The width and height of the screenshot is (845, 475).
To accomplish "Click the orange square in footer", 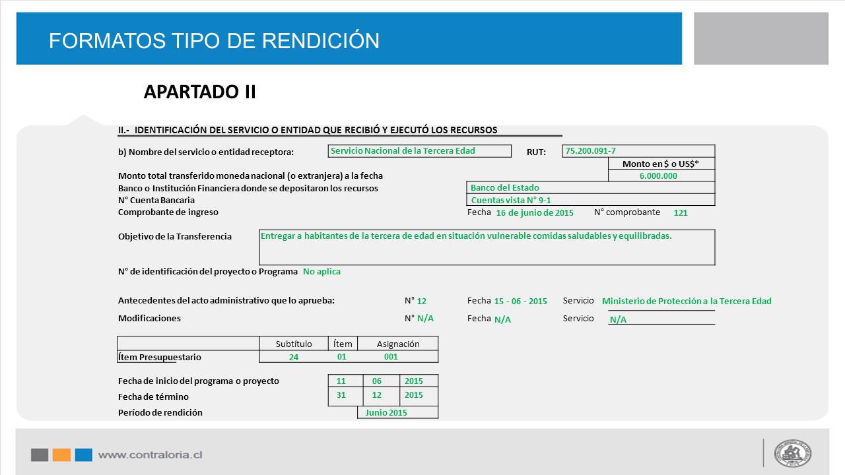I will [61, 455].
